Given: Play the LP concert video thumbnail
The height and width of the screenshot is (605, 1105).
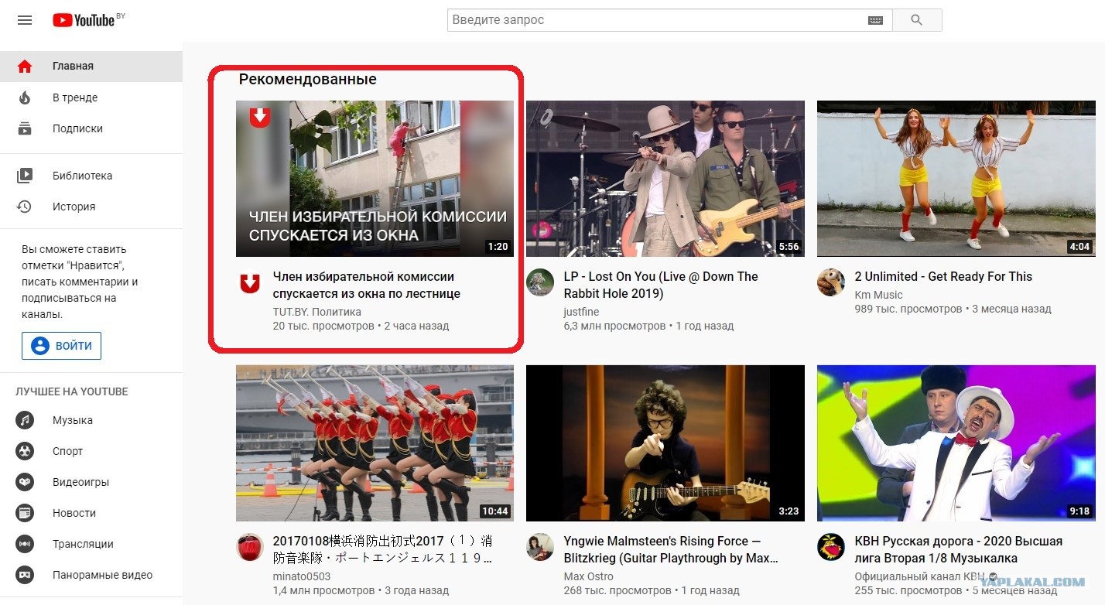Looking at the screenshot, I should [665, 179].
